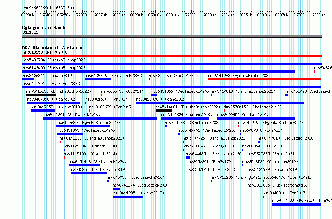The width and height of the screenshot is (332, 219).
Task: Click the chr9:66226901..66391300 region label
Action: coord(48,8)
